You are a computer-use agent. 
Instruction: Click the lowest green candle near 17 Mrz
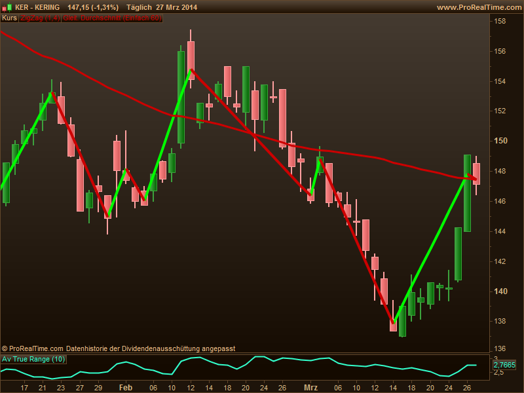pos(402,321)
